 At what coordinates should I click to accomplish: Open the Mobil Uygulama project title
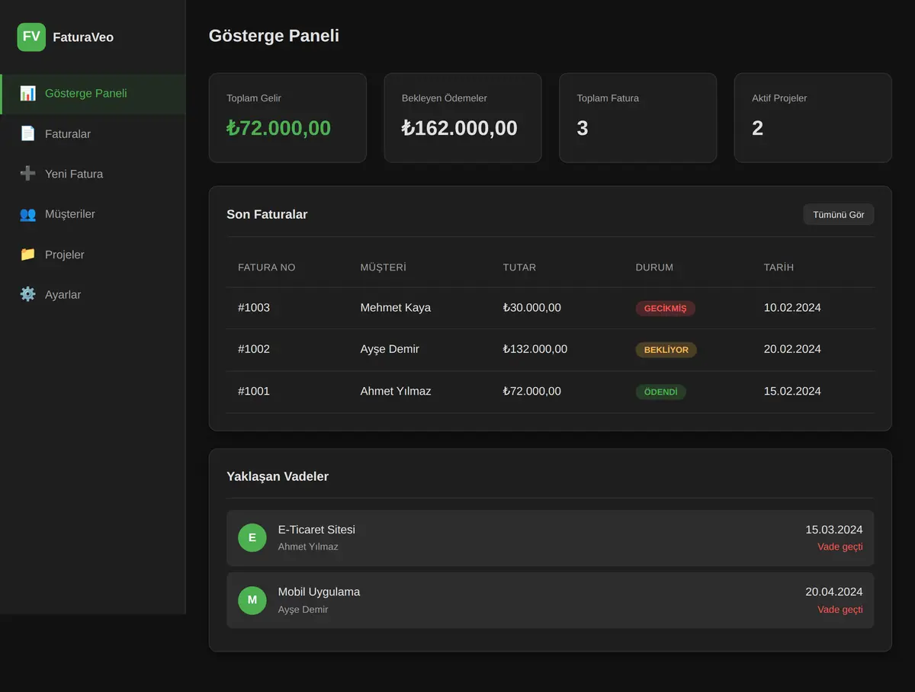pyautogui.click(x=319, y=592)
